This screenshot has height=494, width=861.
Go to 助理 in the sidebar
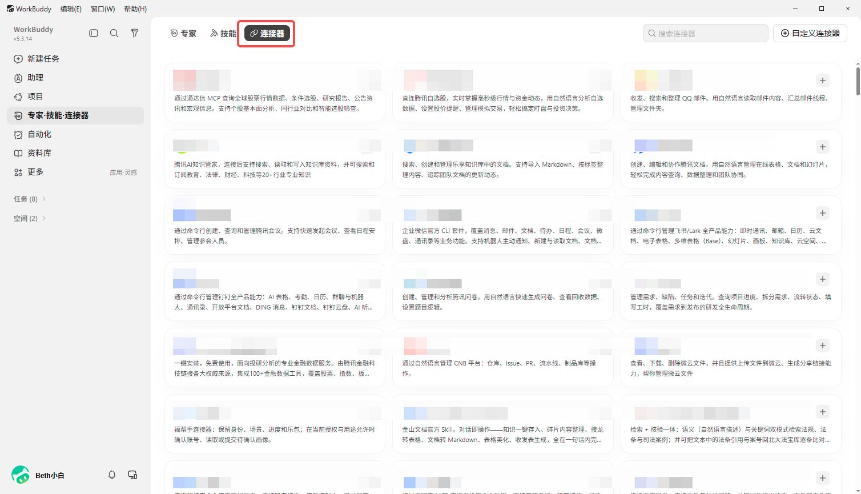[x=75, y=78]
